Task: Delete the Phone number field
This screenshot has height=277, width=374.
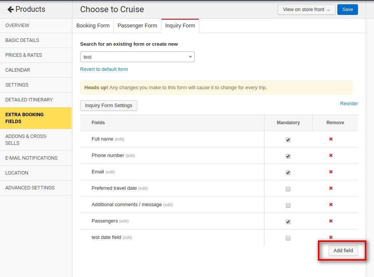Action: point(331,155)
